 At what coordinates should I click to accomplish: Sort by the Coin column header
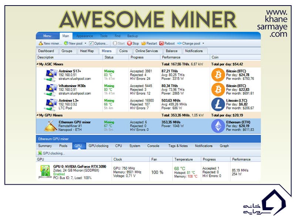click(235, 57)
